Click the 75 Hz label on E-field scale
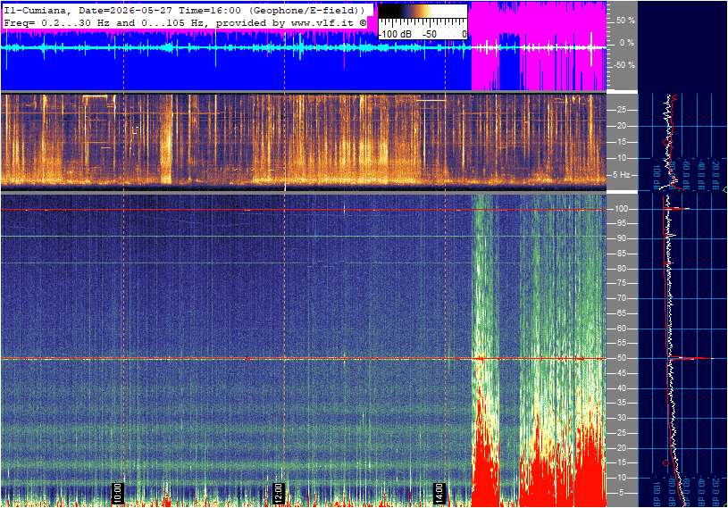 click(621, 283)
